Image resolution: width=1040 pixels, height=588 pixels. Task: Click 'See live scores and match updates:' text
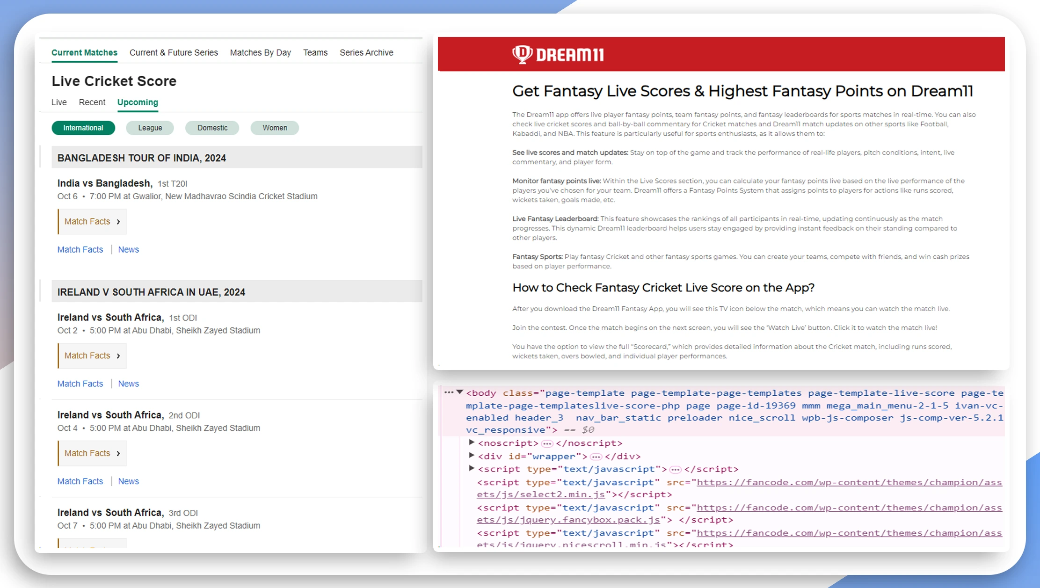click(570, 152)
